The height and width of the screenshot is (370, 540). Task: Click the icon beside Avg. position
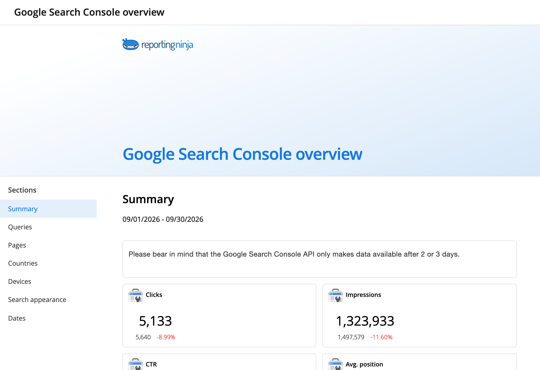(335, 364)
